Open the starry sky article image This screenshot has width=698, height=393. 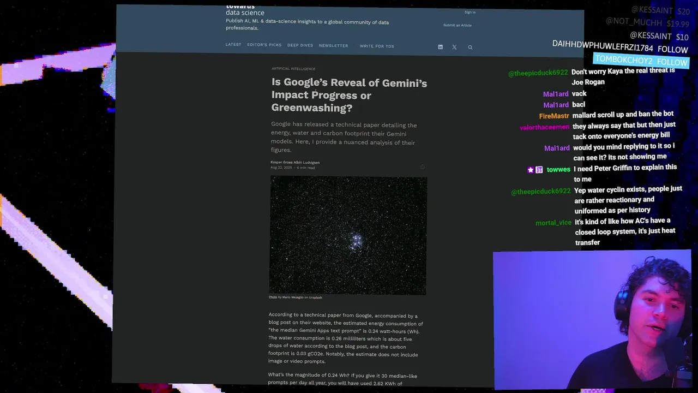pyautogui.click(x=348, y=235)
